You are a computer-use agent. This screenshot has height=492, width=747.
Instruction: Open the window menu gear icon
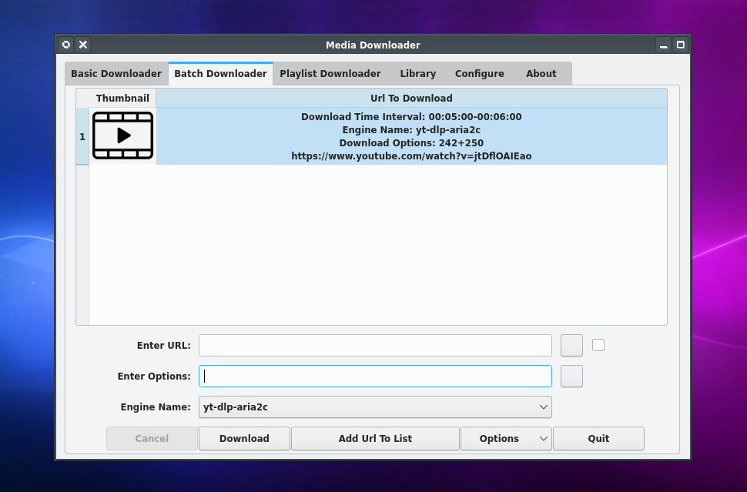coord(66,44)
